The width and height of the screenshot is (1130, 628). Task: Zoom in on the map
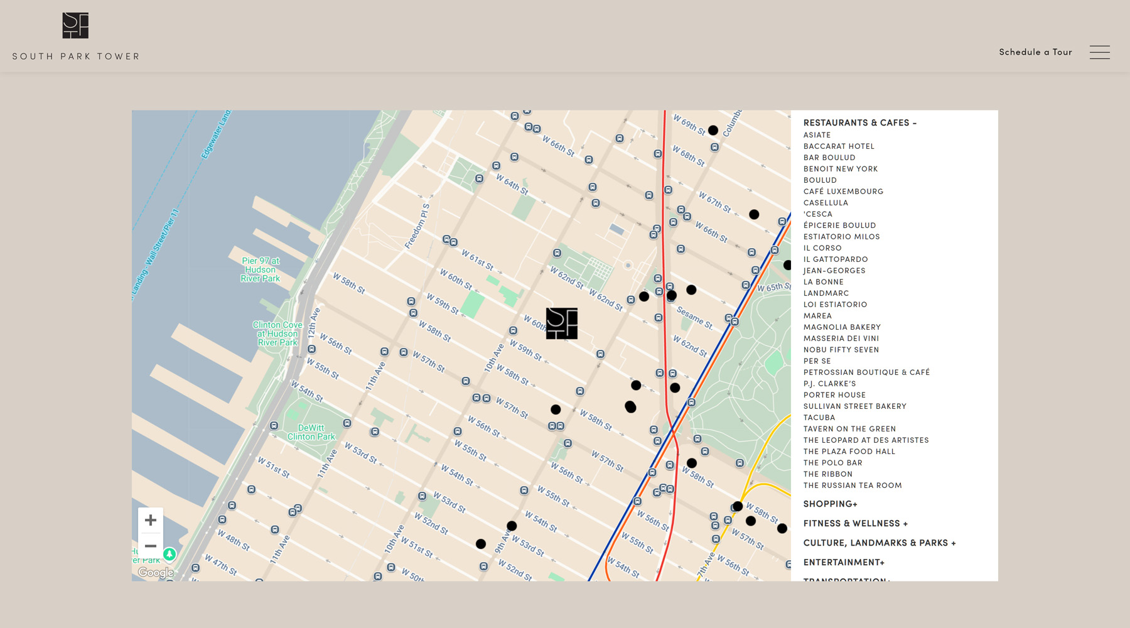[x=151, y=520]
